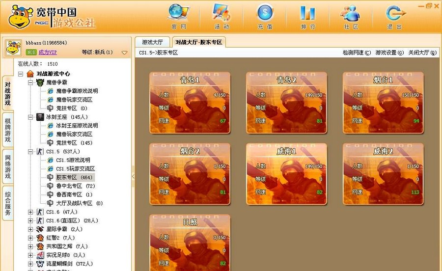Expand the CS1.6 (47人) node
The width and height of the screenshot is (442, 271).
pyautogui.click(x=30, y=212)
